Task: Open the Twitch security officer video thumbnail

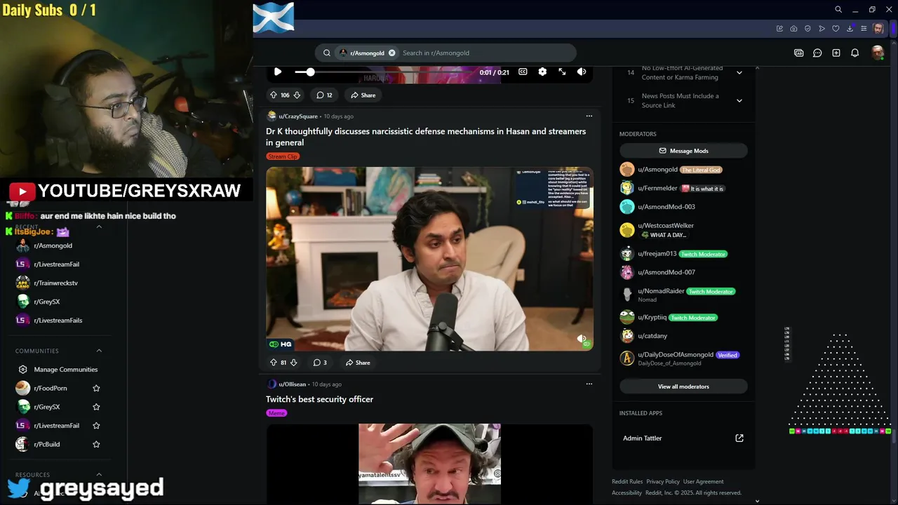Action: [x=429, y=464]
